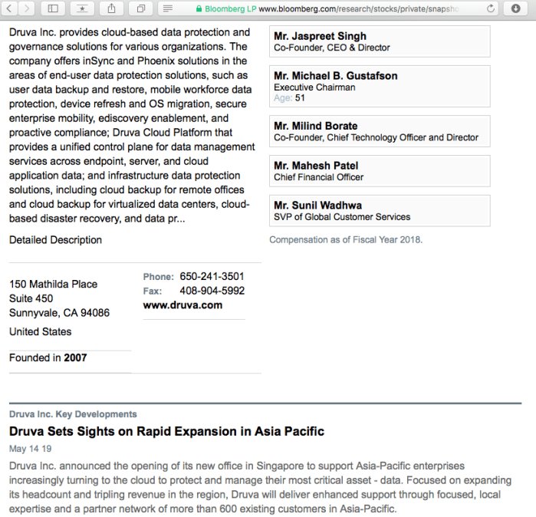Open the bookmarks star button
The width and height of the screenshot is (536, 517).
point(81,8)
